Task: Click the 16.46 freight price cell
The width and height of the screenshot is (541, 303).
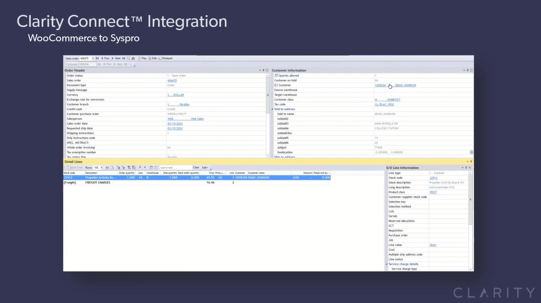Action: 210,182
